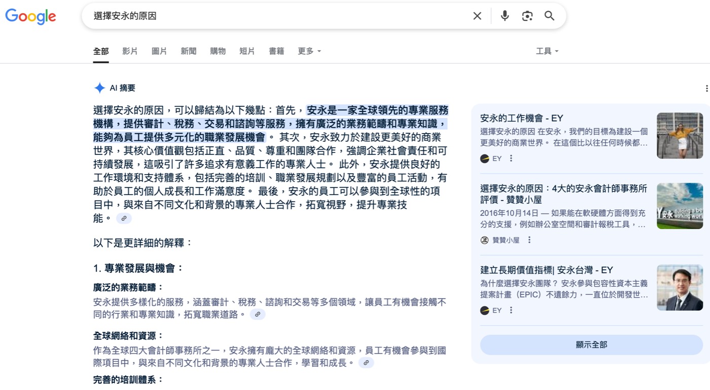
Task: Open source link chip after 學習和成長
Action: point(366,363)
